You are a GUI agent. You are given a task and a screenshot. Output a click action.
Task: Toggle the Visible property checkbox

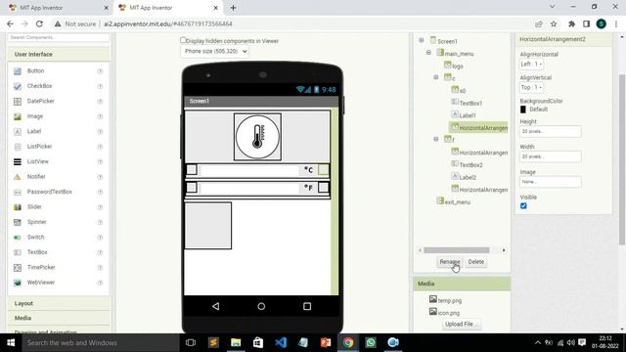523,206
